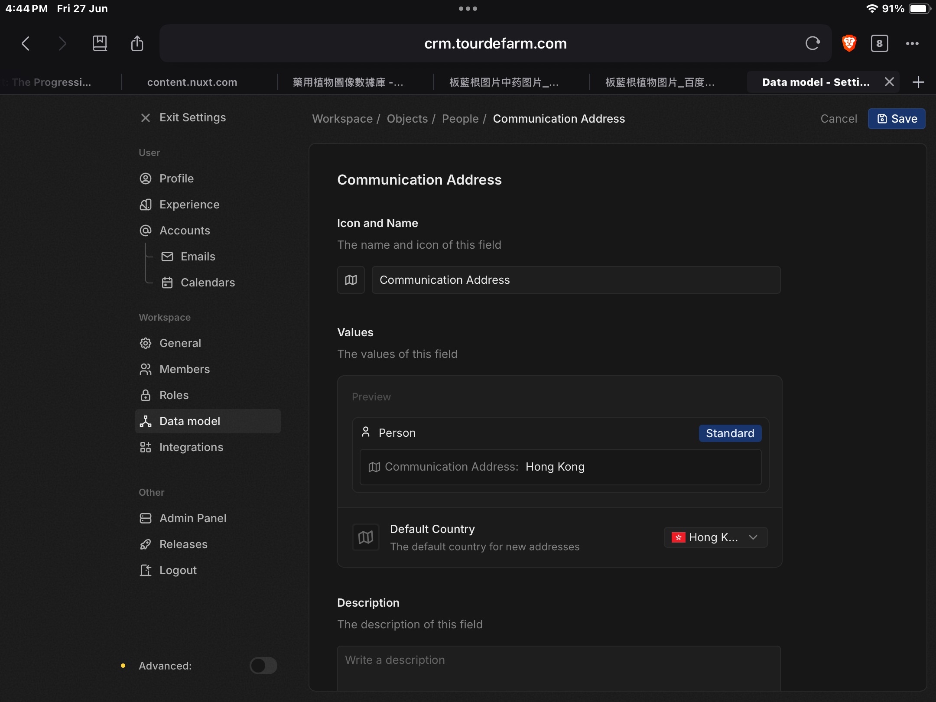This screenshot has height=702, width=936.
Task: Click the Exit Settings X icon
Action: tap(146, 118)
